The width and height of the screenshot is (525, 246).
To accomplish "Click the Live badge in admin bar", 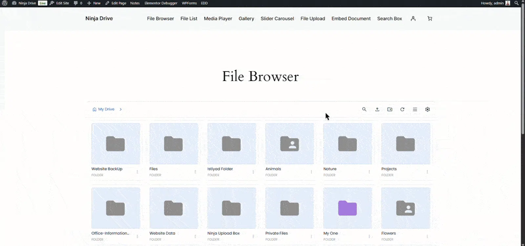I will coord(43,3).
